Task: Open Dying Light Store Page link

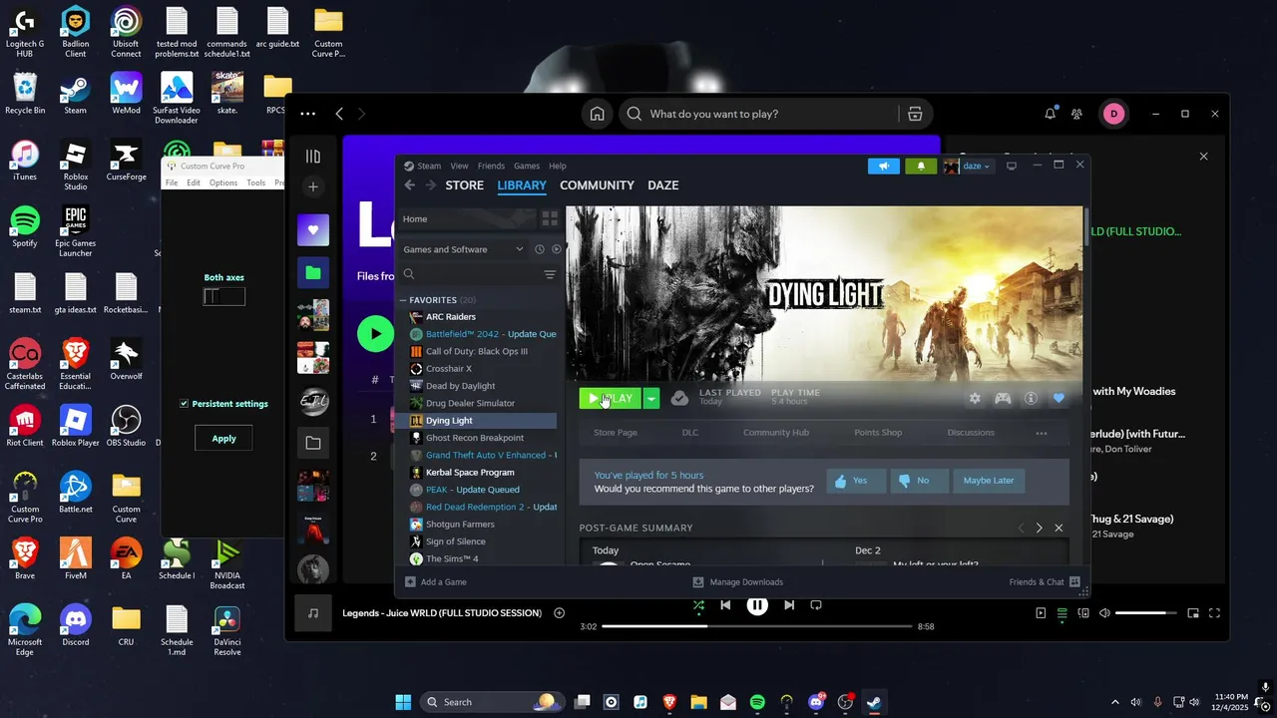Action: tap(616, 433)
